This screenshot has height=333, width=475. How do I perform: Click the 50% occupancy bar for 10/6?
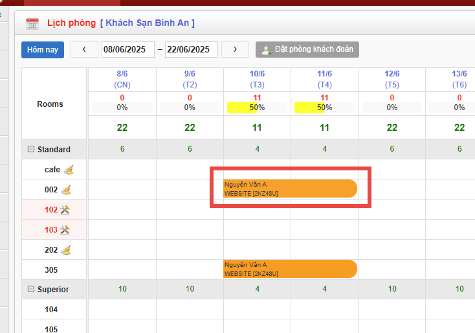click(x=257, y=108)
